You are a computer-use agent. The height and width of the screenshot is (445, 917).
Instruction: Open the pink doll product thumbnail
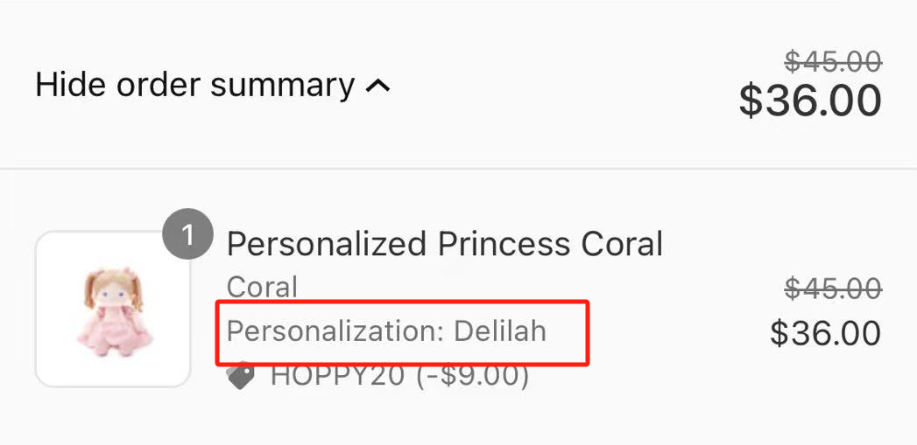pyautogui.click(x=113, y=309)
